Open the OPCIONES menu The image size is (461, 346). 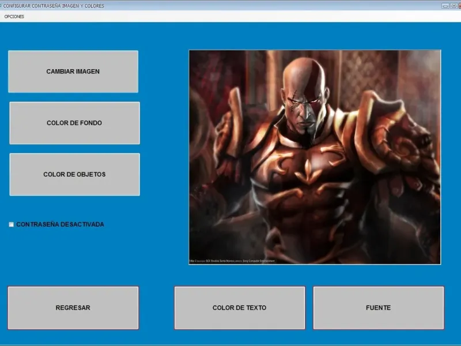pyautogui.click(x=14, y=17)
